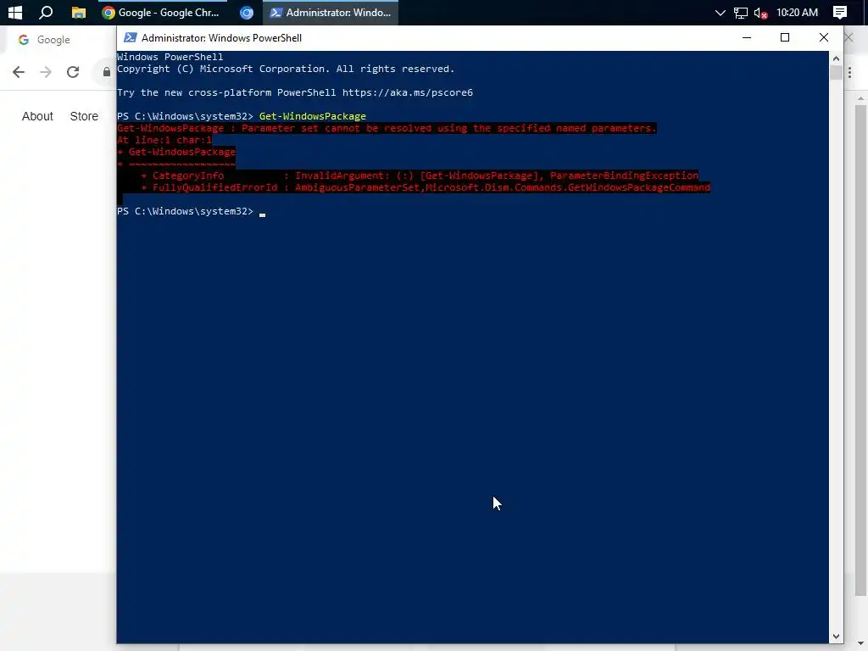Viewport: 868px width, 651px height.
Task: Click the PowerShell scrollbar down arrow
Action: click(836, 637)
